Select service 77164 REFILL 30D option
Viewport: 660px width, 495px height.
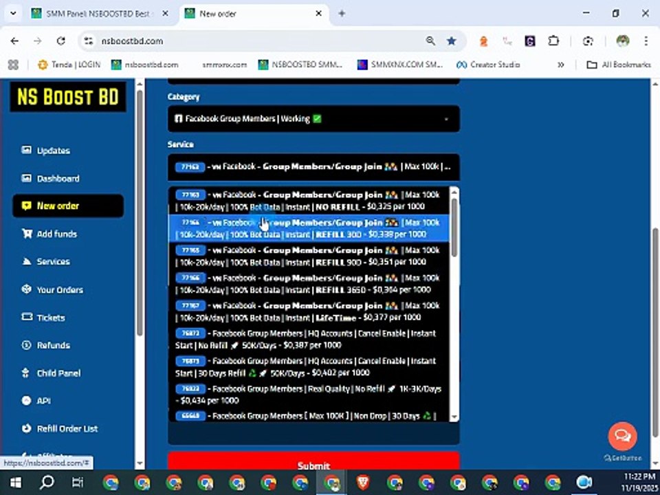coord(309,228)
